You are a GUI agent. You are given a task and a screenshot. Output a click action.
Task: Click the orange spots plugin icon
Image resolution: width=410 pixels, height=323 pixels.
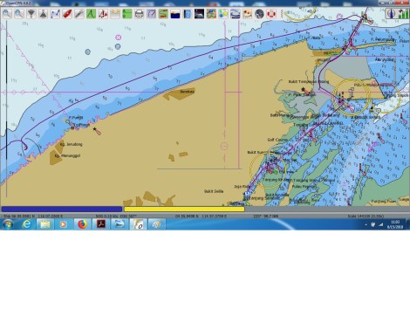(247, 14)
